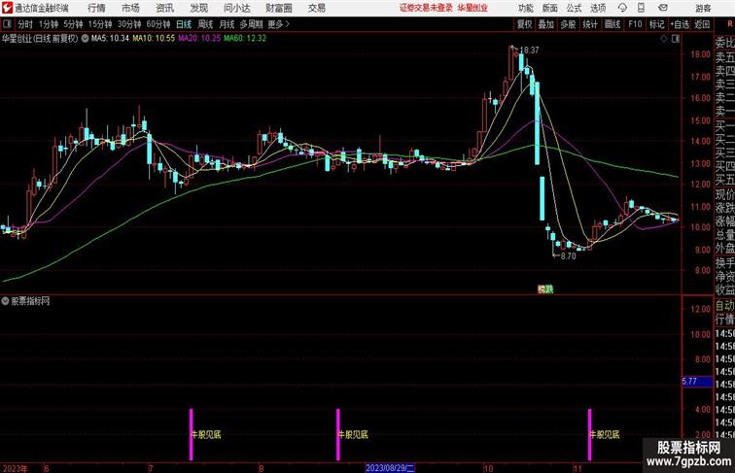Switch to the 30分钟 period tab

tap(129, 24)
